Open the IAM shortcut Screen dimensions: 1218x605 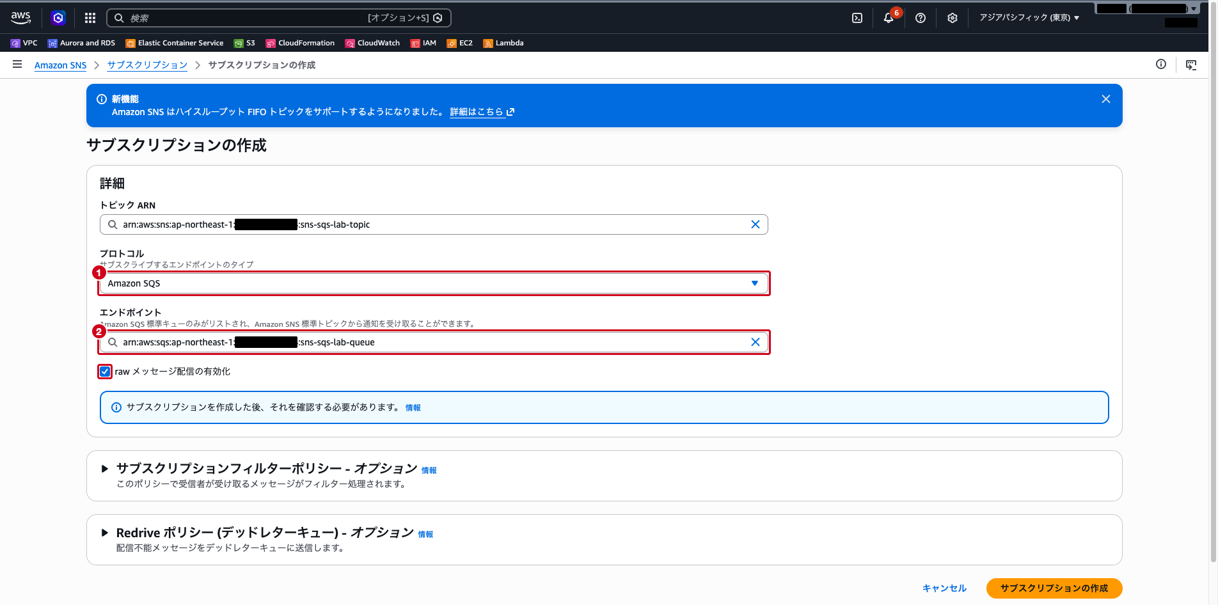[x=423, y=43]
